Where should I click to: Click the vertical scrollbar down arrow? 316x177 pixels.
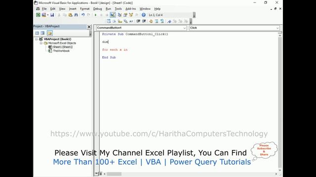tap(280, 170)
